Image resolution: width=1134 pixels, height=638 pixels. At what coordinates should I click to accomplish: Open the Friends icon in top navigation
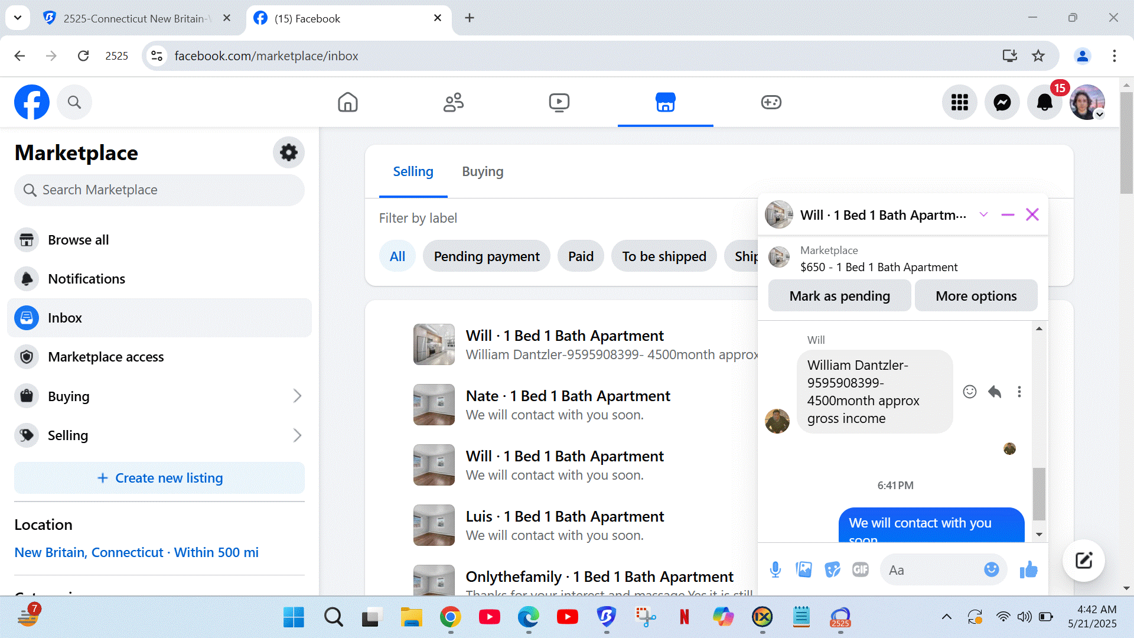click(454, 102)
